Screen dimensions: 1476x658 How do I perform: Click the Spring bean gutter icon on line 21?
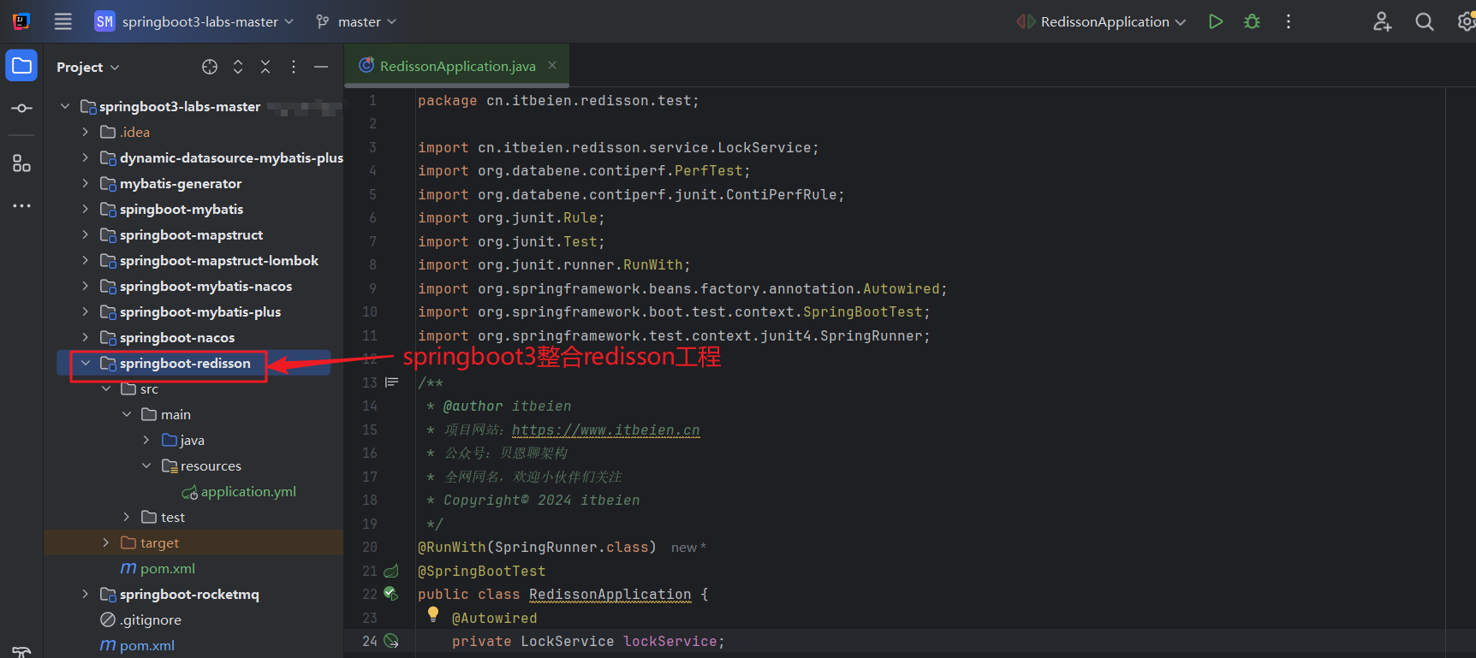pos(391,571)
